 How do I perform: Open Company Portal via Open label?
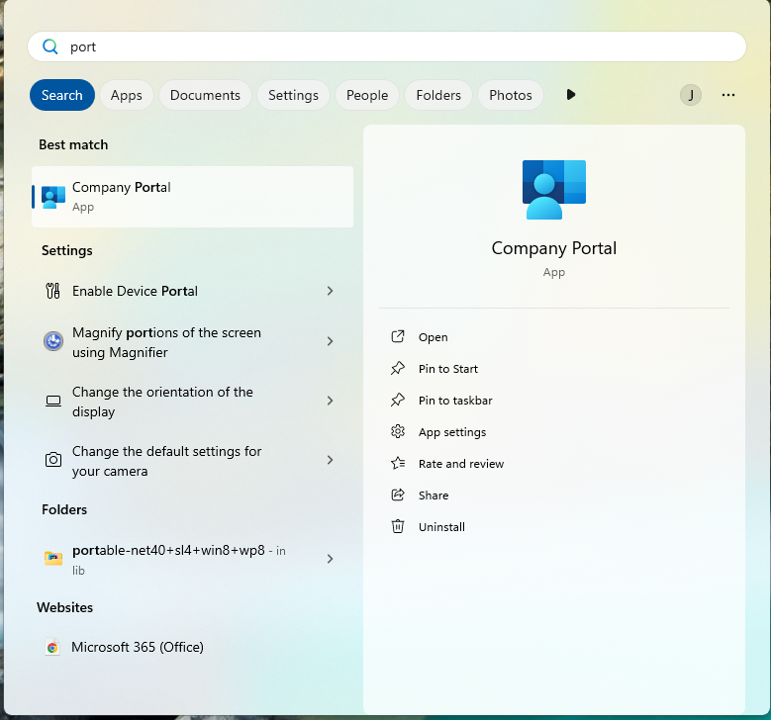[x=433, y=337]
